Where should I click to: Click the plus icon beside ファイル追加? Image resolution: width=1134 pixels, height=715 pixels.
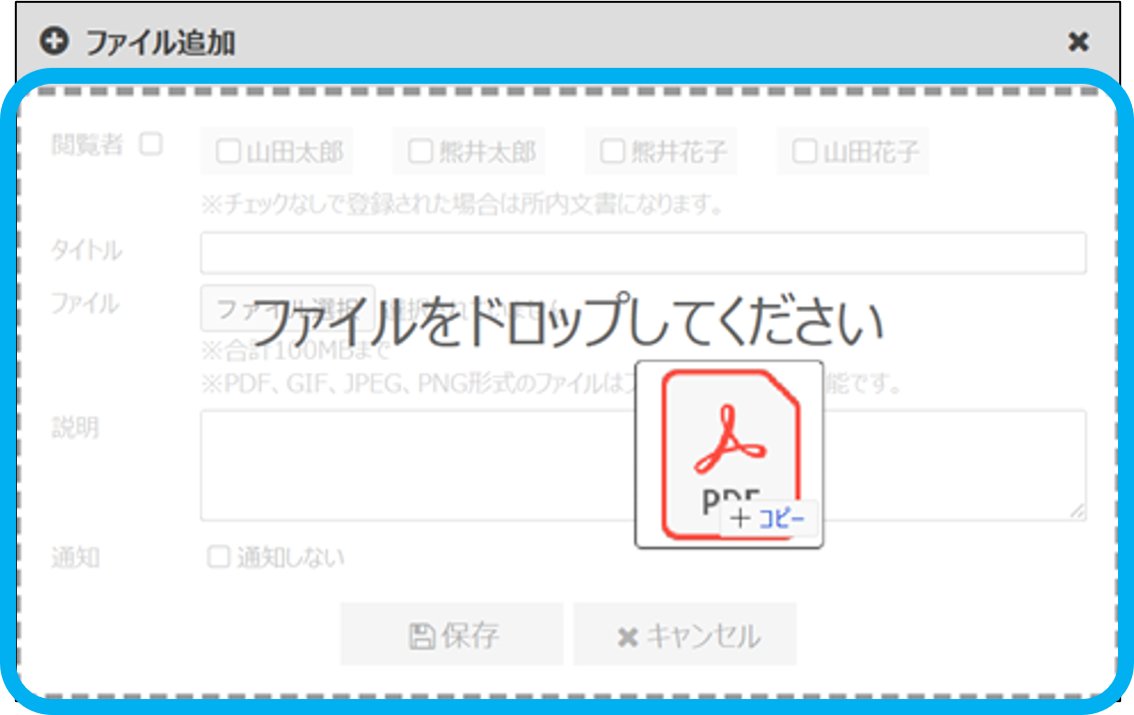pos(52,42)
